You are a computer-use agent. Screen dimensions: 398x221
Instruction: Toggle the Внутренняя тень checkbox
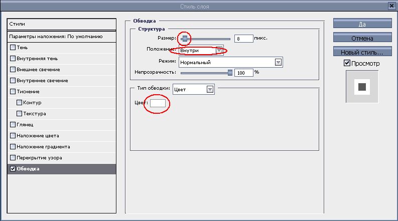click(13, 59)
